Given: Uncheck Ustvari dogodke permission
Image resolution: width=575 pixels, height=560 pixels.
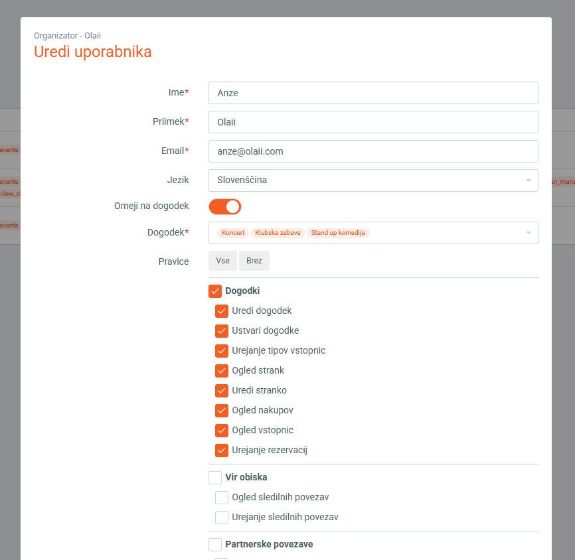Looking at the screenshot, I should (222, 330).
